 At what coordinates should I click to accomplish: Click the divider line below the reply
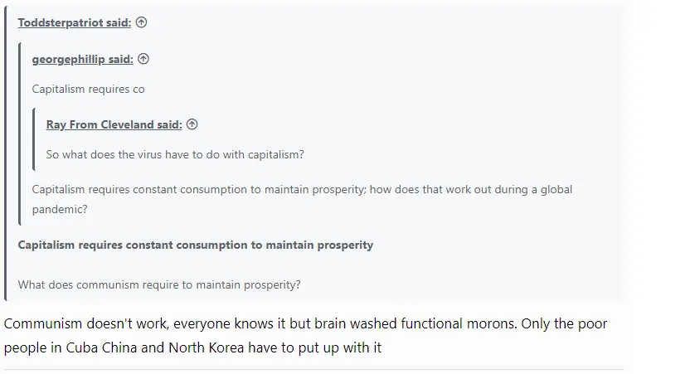(x=313, y=369)
